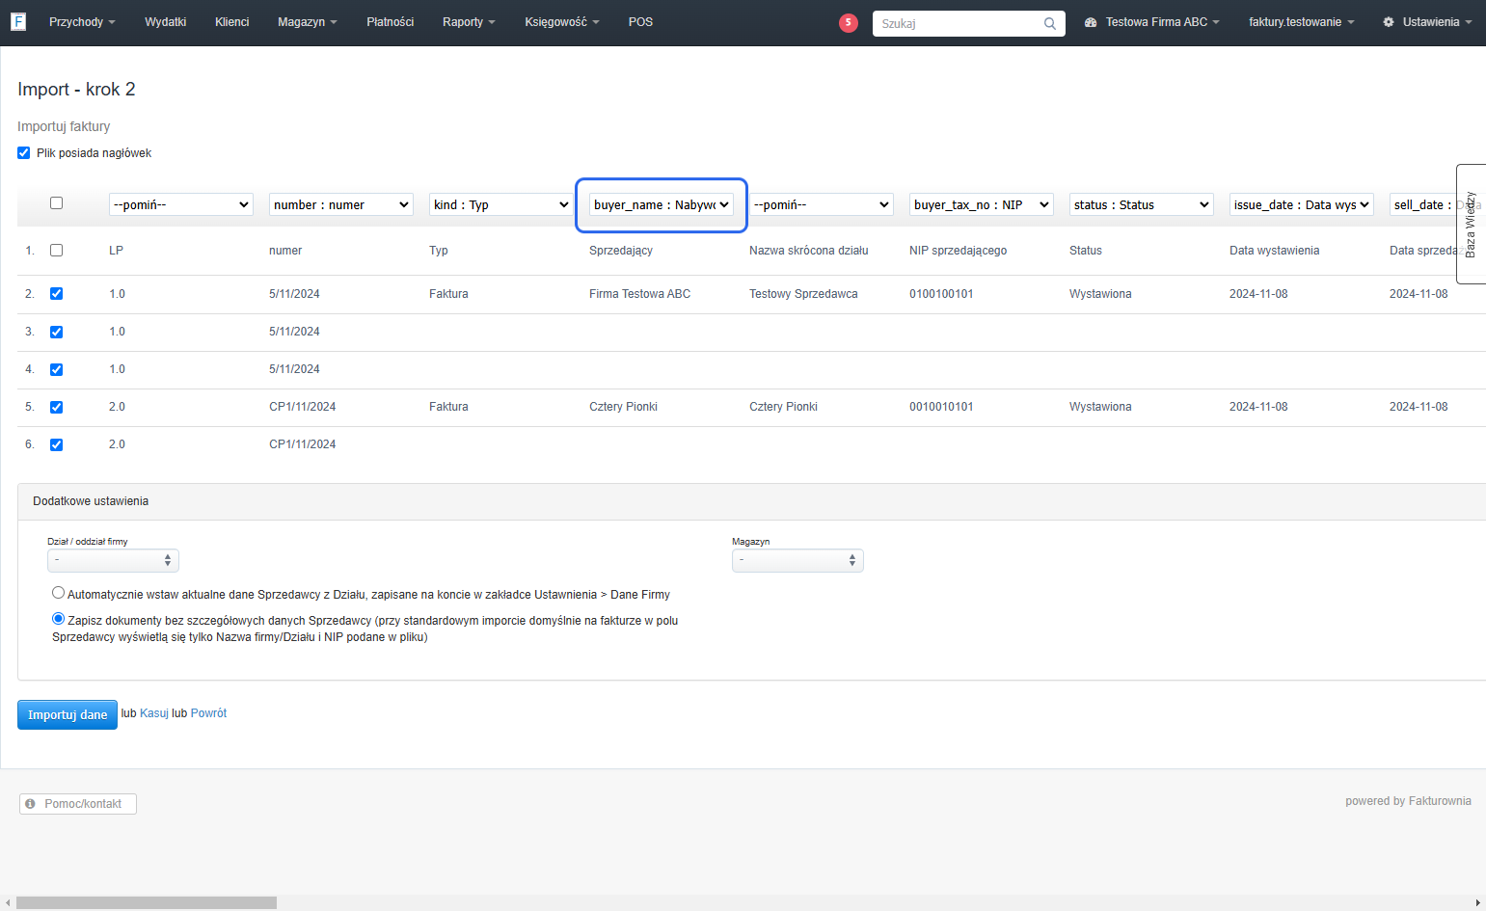1486x911 pixels.
Task: Select 'Zapisz dokumenty bez szczegółowych danych' radio
Action: pos(59,619)
